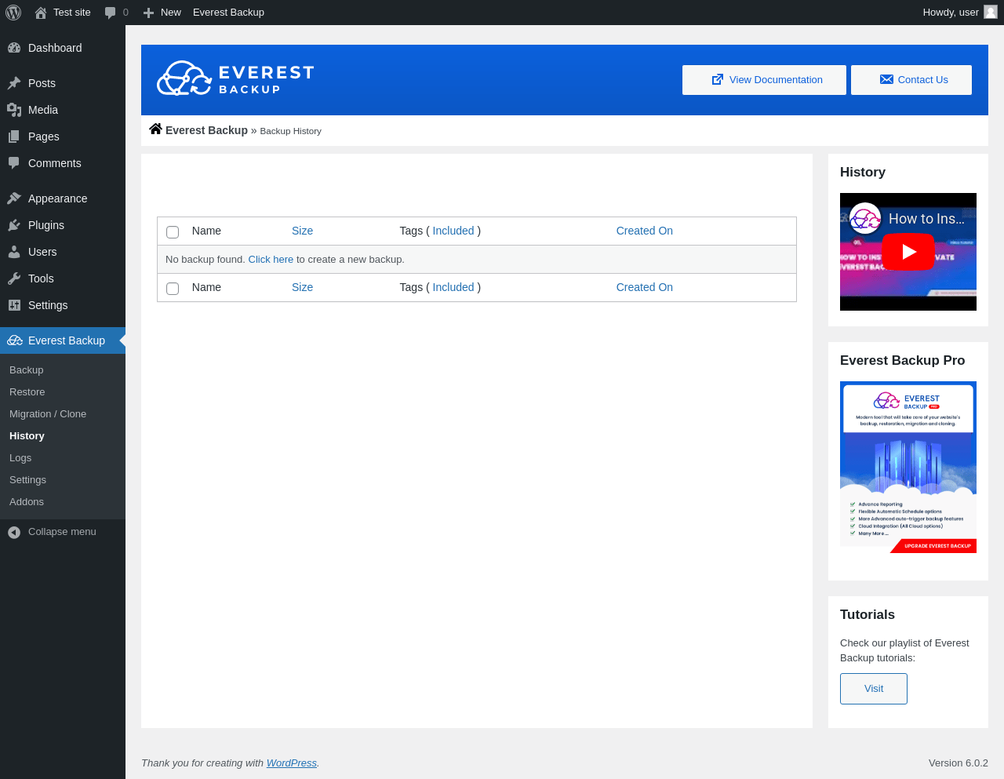Image resolution: width=1004 pixels, height=779 pixels.
Task: Click the Collapse menu label
Action: 62,532
